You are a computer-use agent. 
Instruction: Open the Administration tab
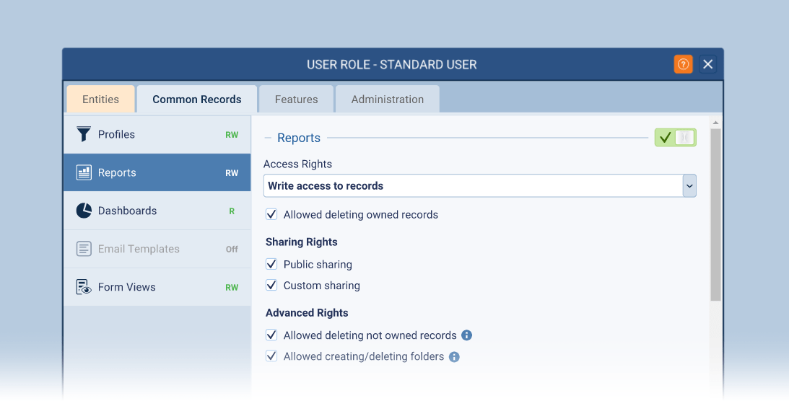(x=387, y=100)
